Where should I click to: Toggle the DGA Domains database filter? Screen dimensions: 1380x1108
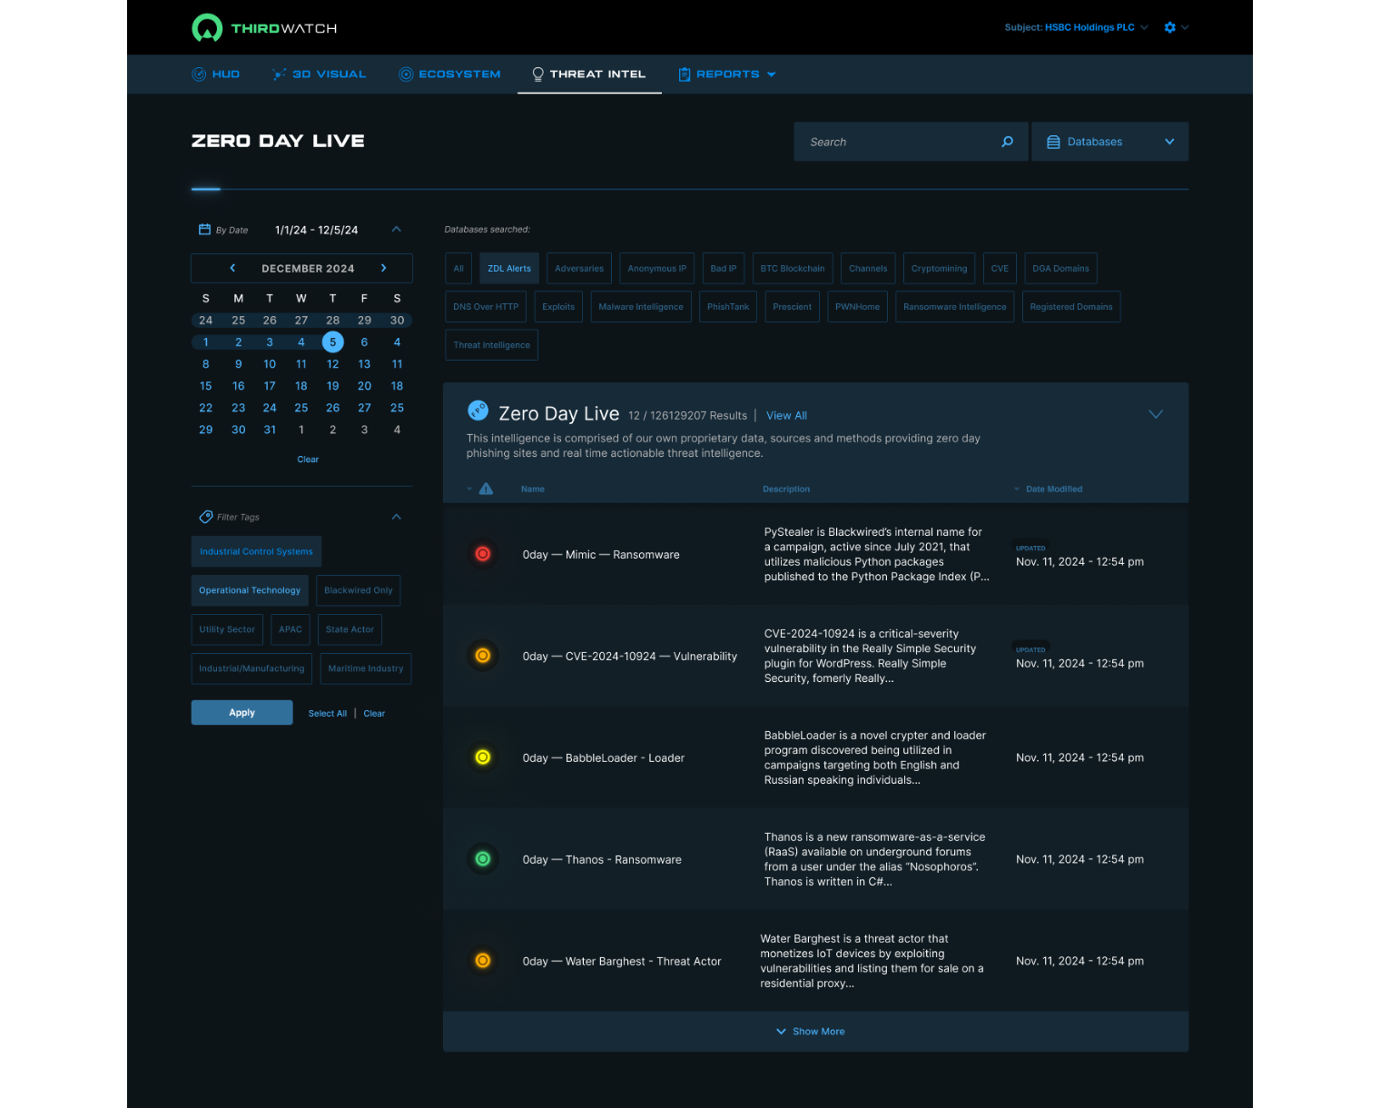tap(1060, 269)
